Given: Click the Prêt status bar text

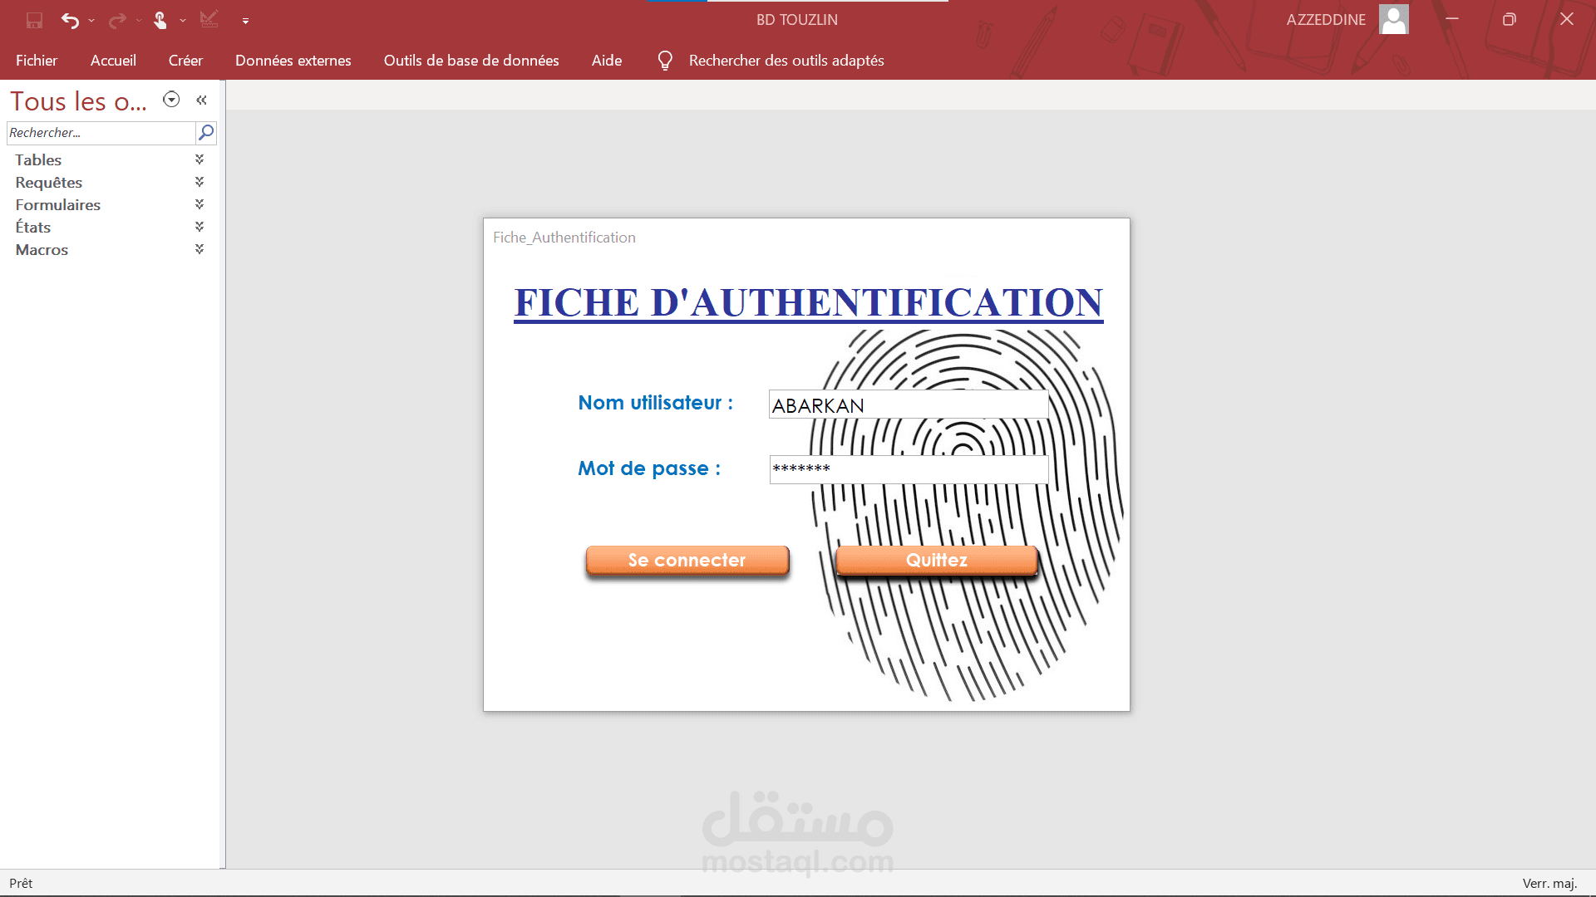Looking at the screenshot, I should pyautogui.click(x=21, y=883).
